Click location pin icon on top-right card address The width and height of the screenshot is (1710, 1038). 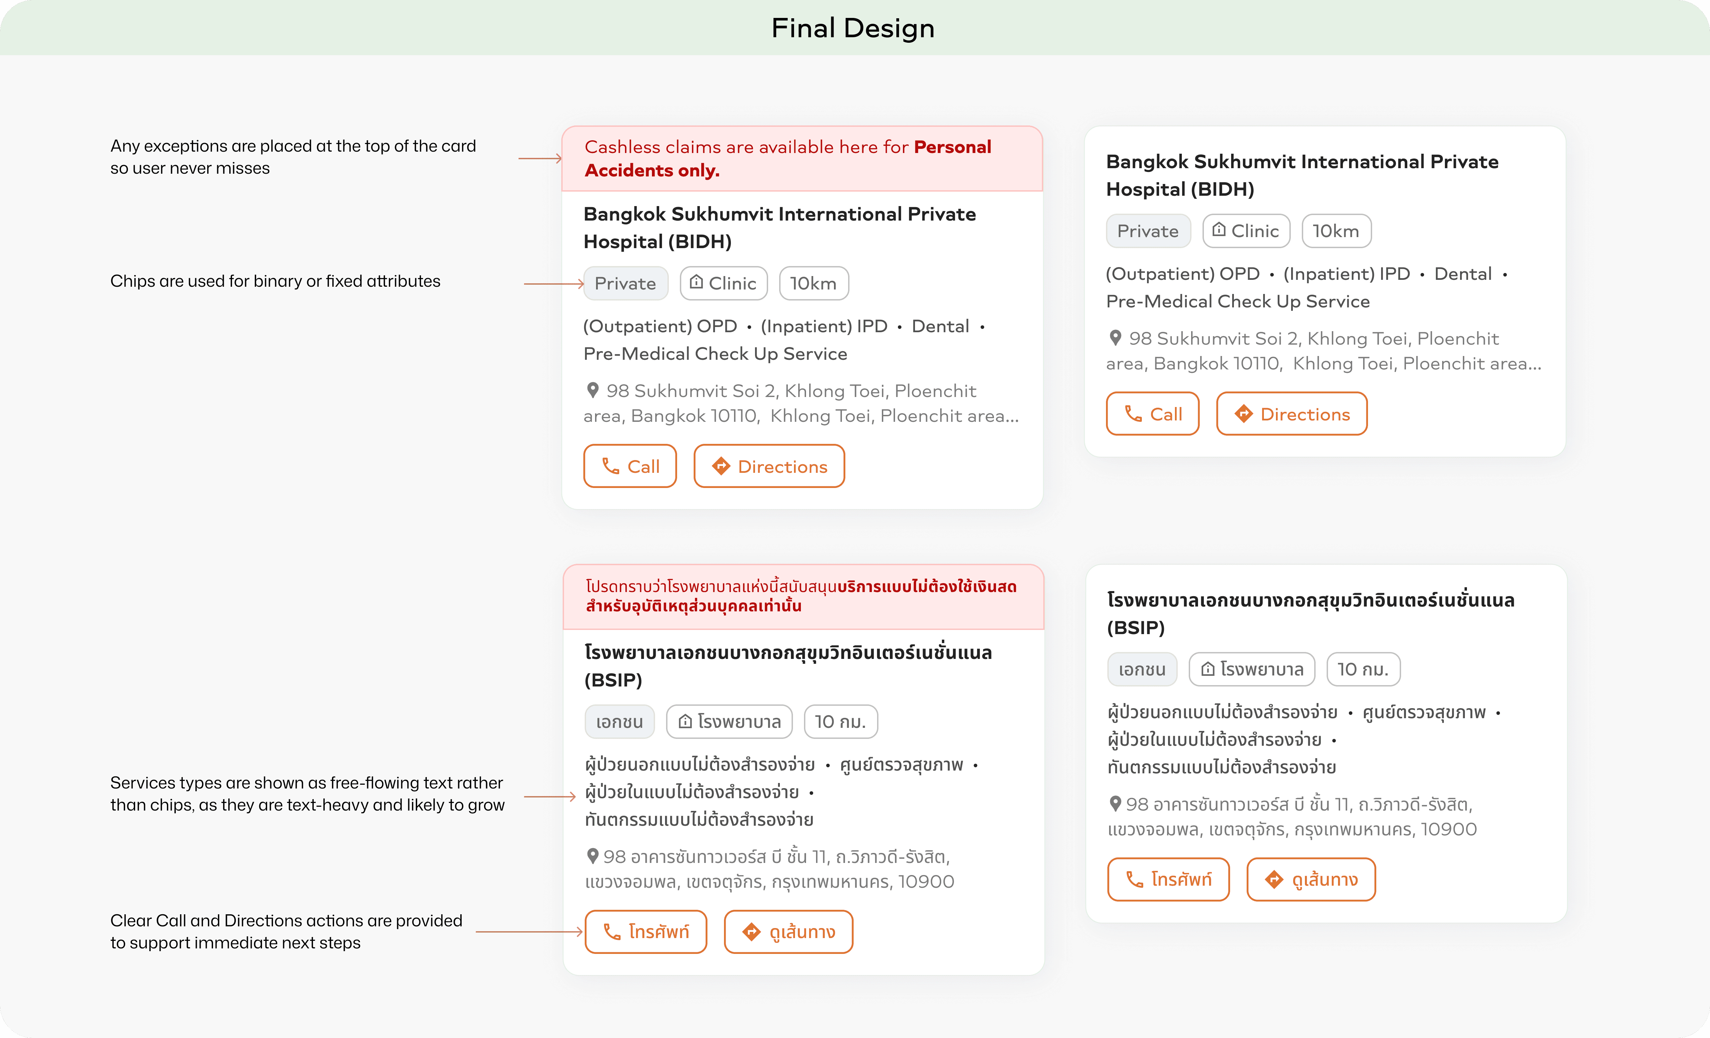(x=1115, y=338)
